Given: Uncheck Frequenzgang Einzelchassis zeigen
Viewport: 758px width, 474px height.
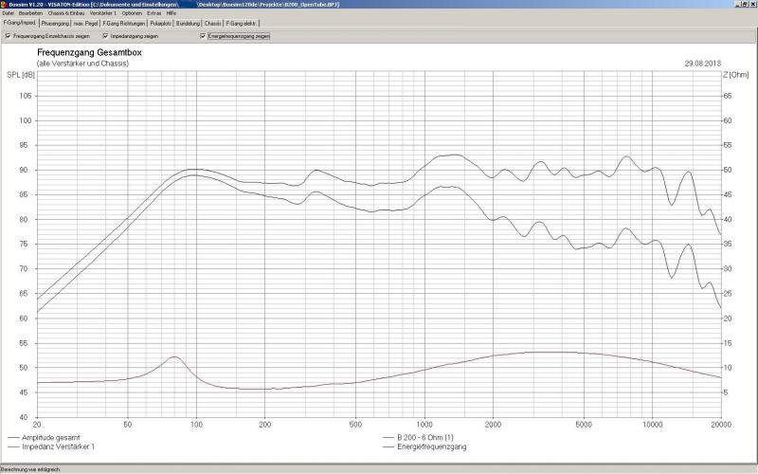Looking at the screenshot, I should [x=9, y=36].
